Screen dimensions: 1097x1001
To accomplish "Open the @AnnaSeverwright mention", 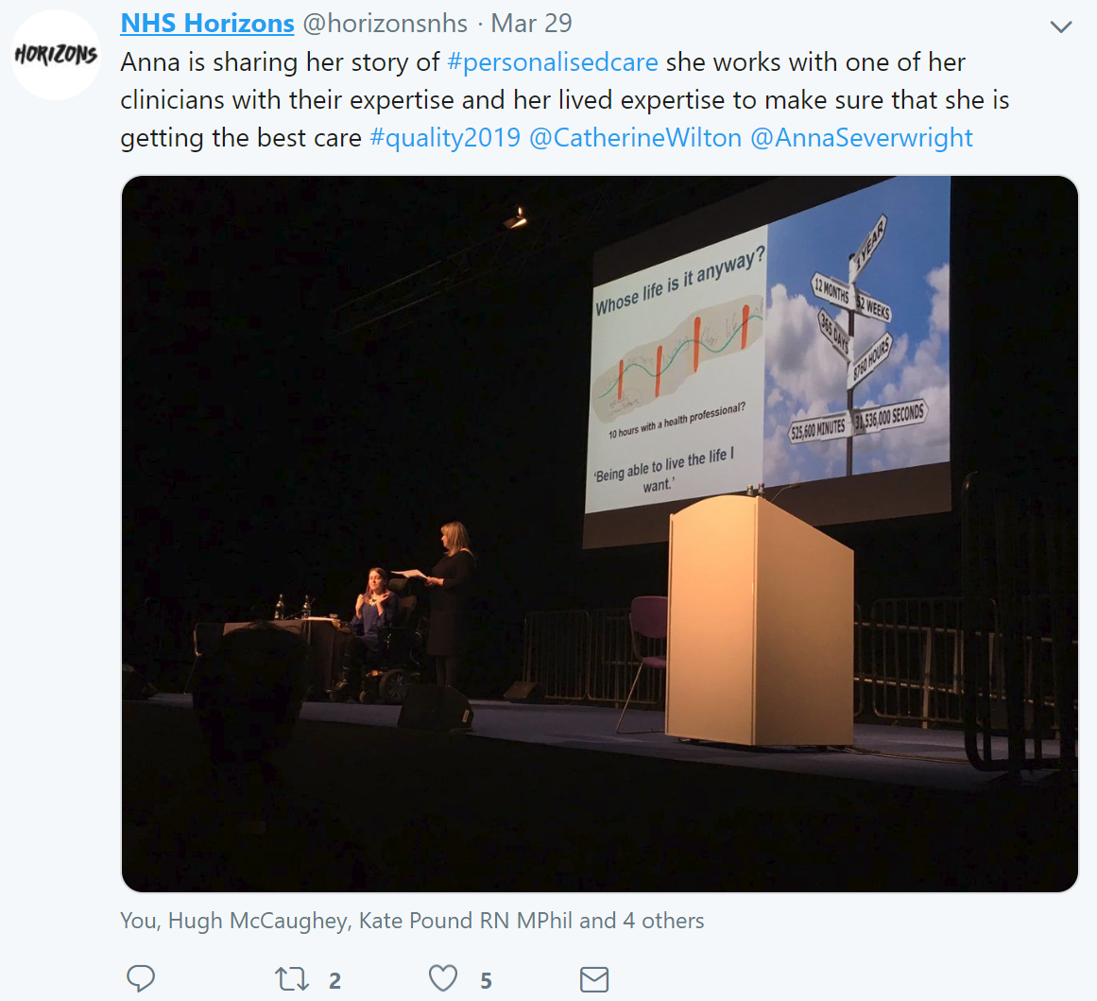I will [x=861, y=138].
